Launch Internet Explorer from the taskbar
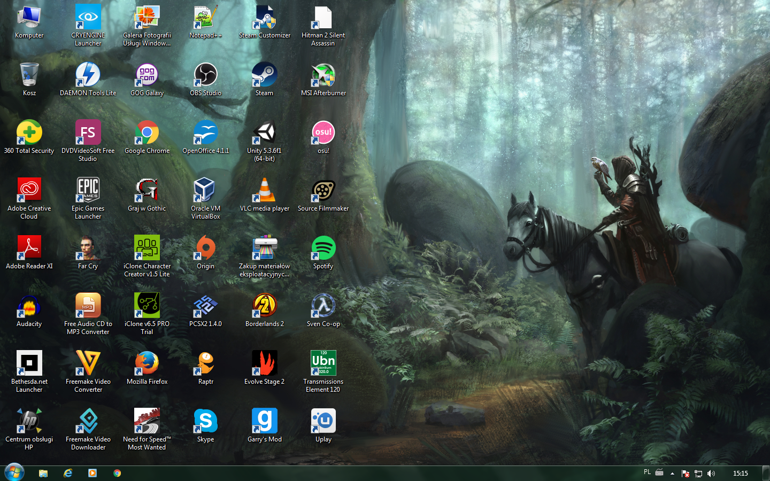770x481 pixels. click(68, 473)
